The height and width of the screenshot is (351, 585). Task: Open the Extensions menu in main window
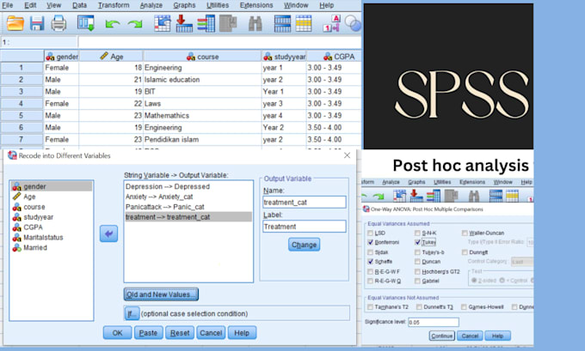click(x=256, y=5)
